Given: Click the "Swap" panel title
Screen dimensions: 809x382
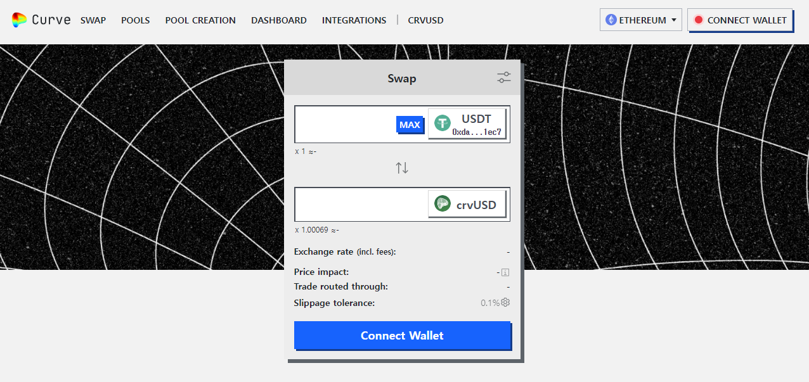Looking at the screenshot, I should [x=402, y=79].
